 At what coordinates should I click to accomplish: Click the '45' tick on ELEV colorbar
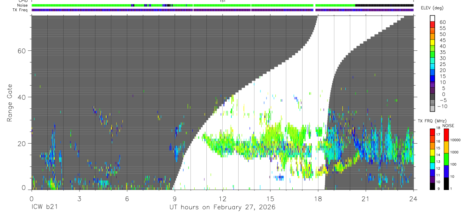tap(442, 40)
